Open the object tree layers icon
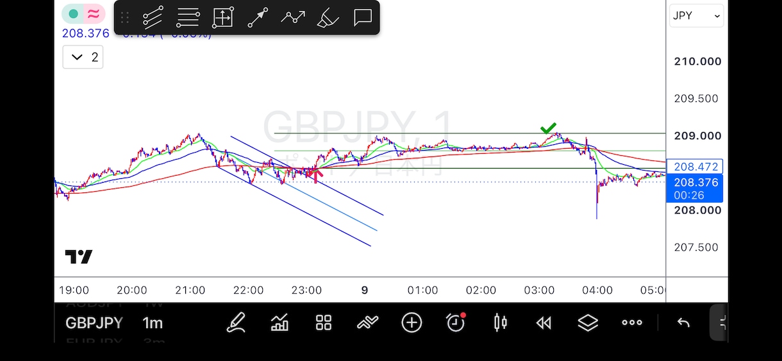Viewport: 782px width, 361px height. click(588, 323)
